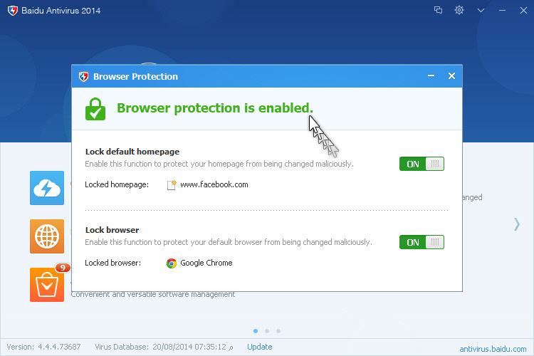This screenshot has width=534, height=356.
Task: Open the feedback chat bubbles icon
Action: [439, 10]
